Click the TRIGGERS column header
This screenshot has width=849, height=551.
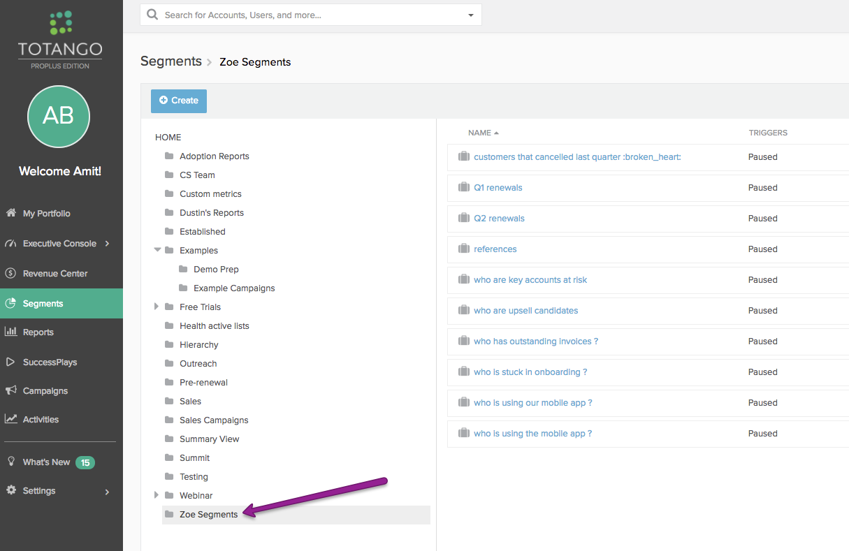click(768, 133)
